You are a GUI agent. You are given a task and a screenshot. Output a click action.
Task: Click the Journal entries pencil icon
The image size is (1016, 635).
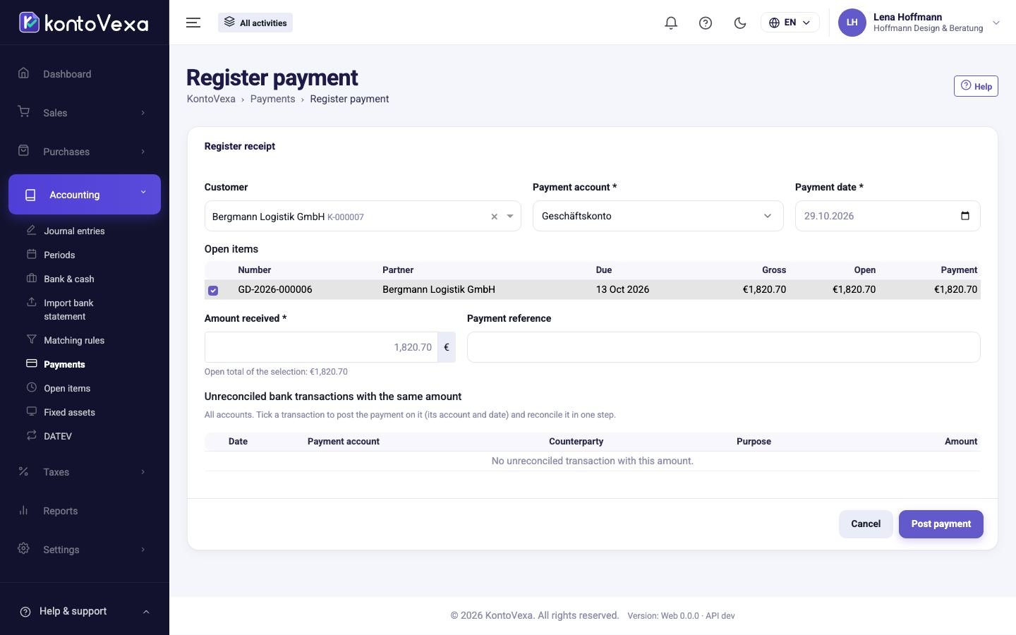tap(31, 230)
